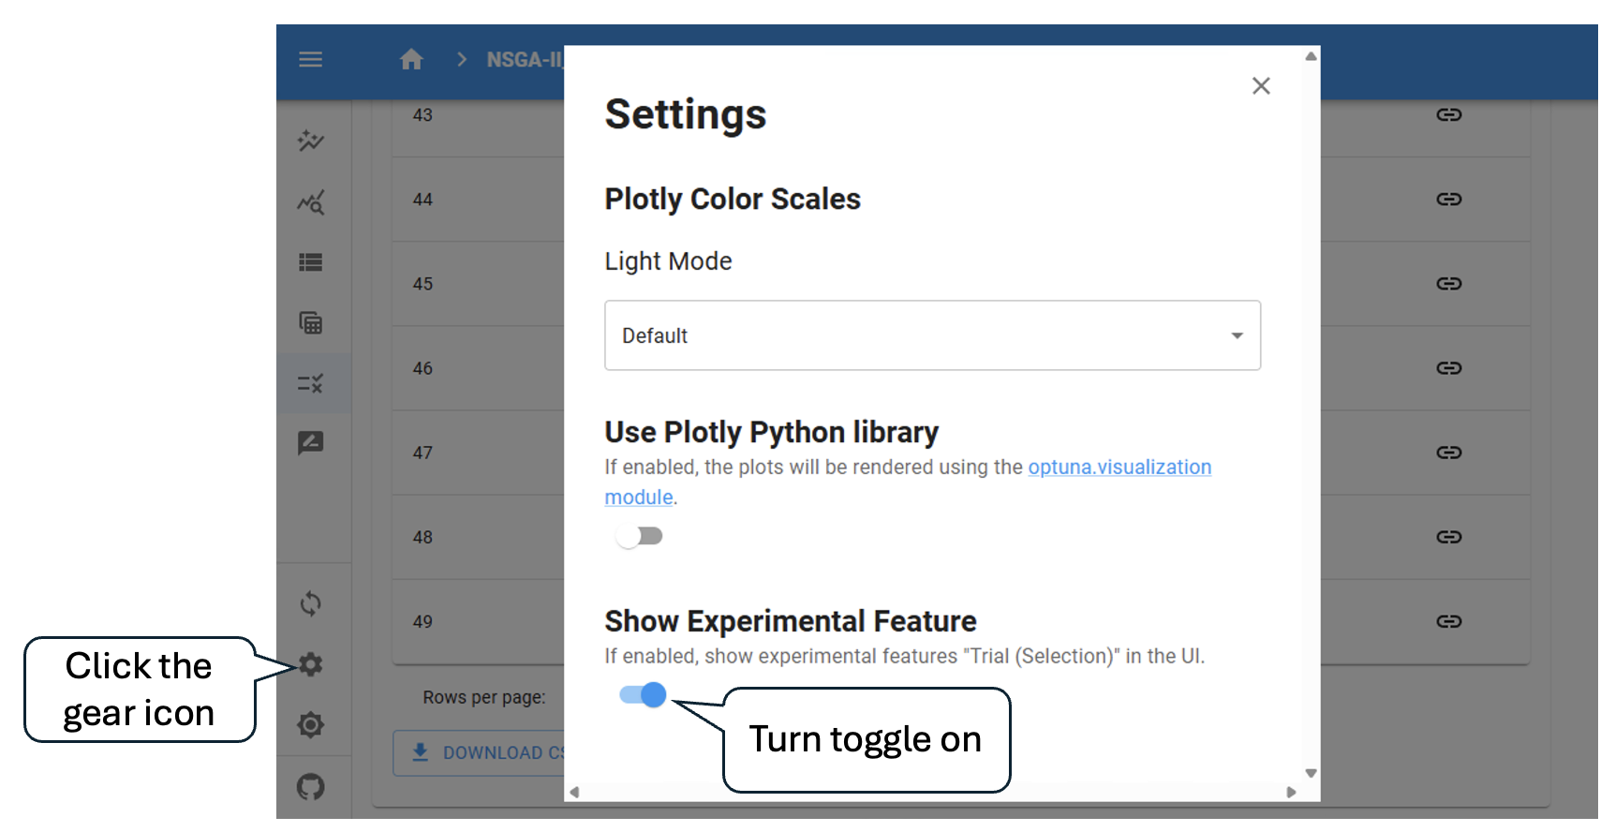Select the Trial (Selection) sidebar icon
1615x832 pixels.
310,383
